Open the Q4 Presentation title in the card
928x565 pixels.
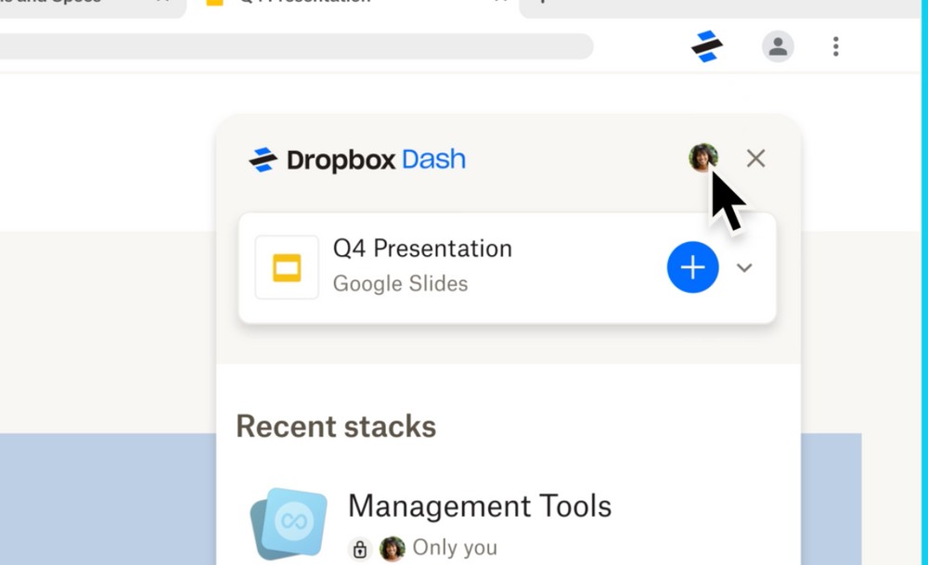tap(422, 249)
